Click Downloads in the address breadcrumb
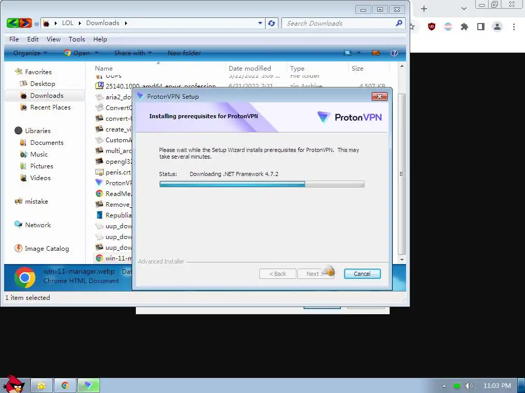 click(x=103, y=23)
